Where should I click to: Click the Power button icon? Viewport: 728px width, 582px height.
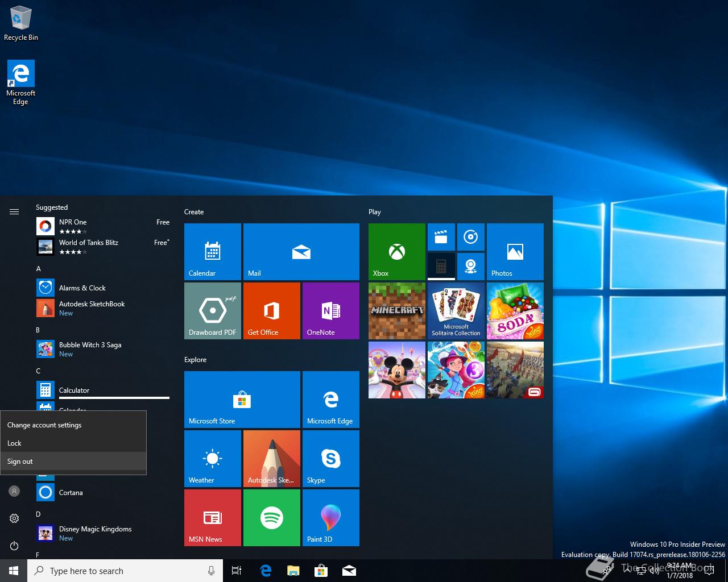pyautogui.click(x=14, y=546)
